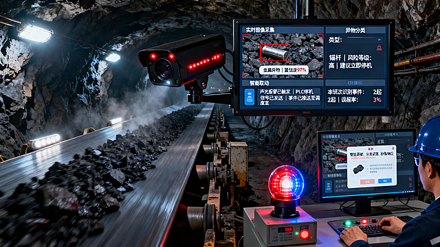Open the 类型 dropdown arrow on the large monitor

[x=379, y=40]
